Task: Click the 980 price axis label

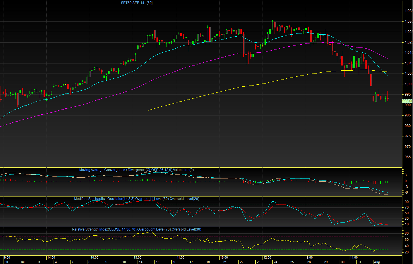Action: 408,126
